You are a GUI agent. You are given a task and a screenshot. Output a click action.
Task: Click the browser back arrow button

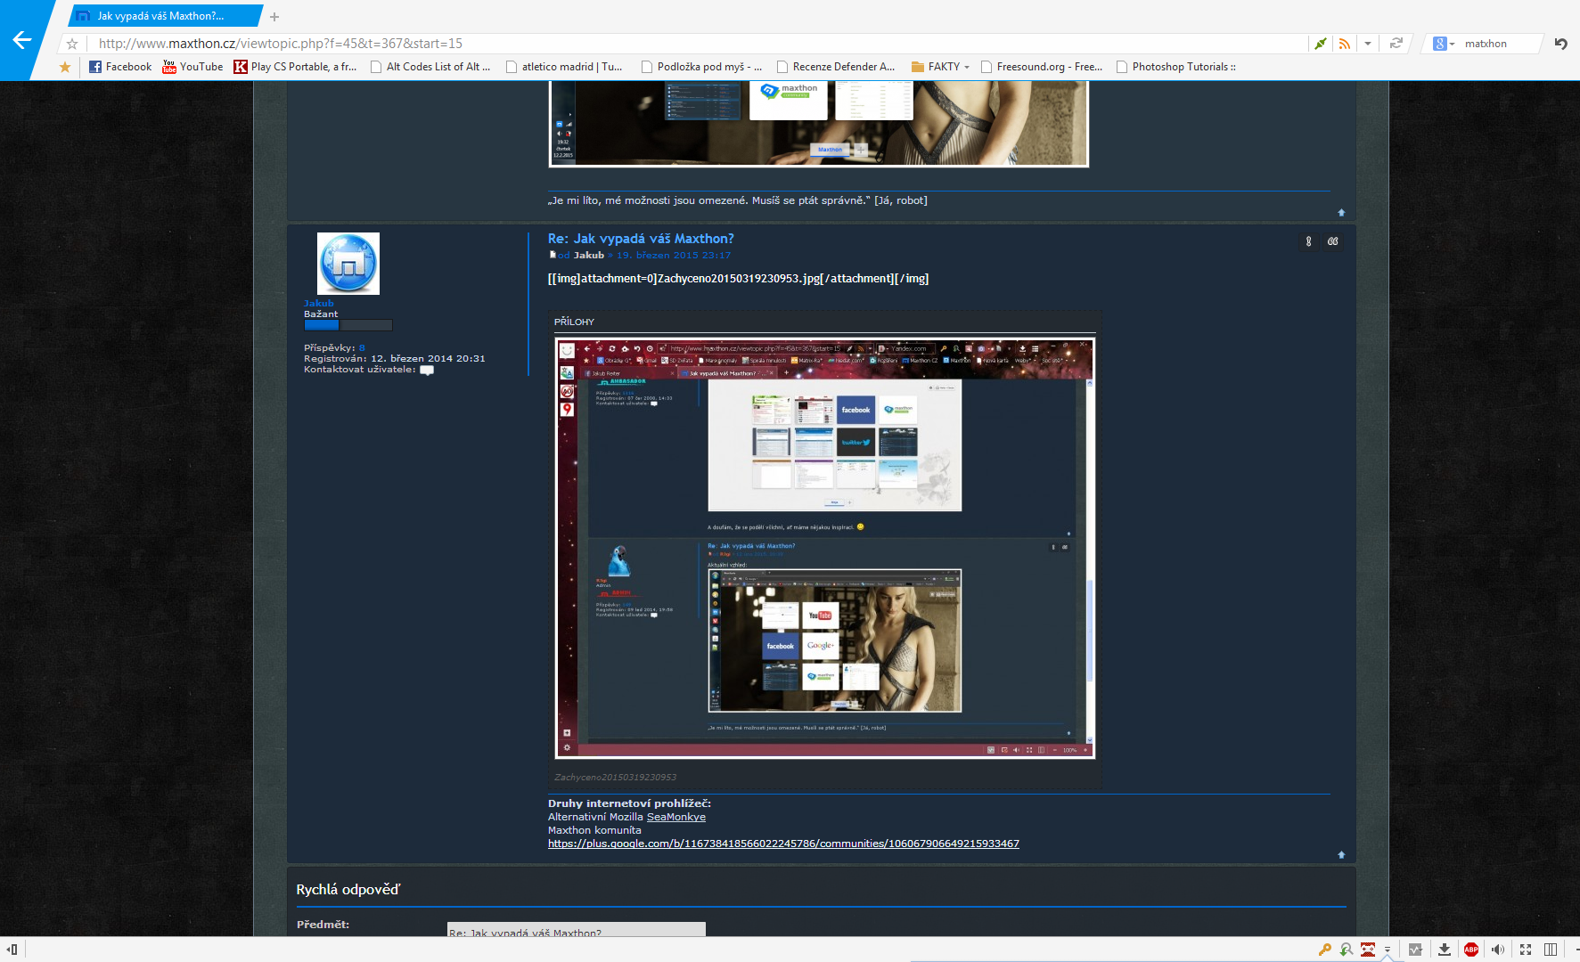point(22,40)
